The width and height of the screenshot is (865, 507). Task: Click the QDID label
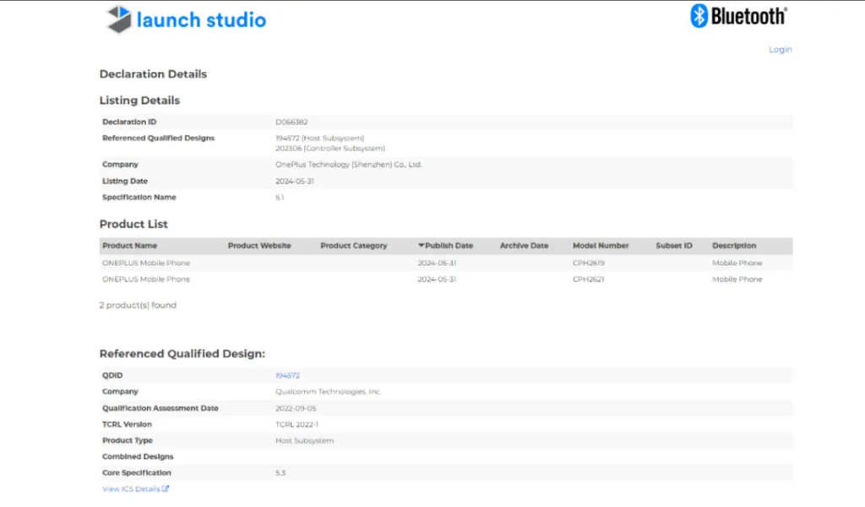(112, 376)
